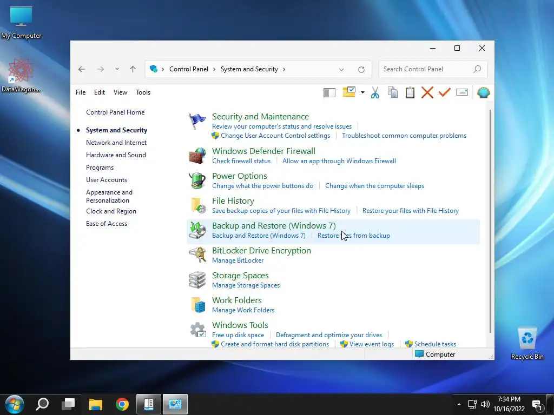The image size is (554, 415).
Task: Click the Copy toolbar icon
Action: [393, 92]
